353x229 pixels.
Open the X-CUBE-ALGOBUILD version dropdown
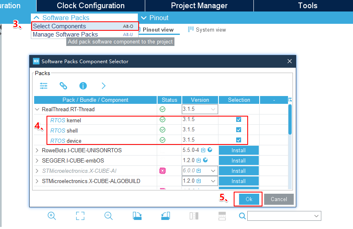213,181
